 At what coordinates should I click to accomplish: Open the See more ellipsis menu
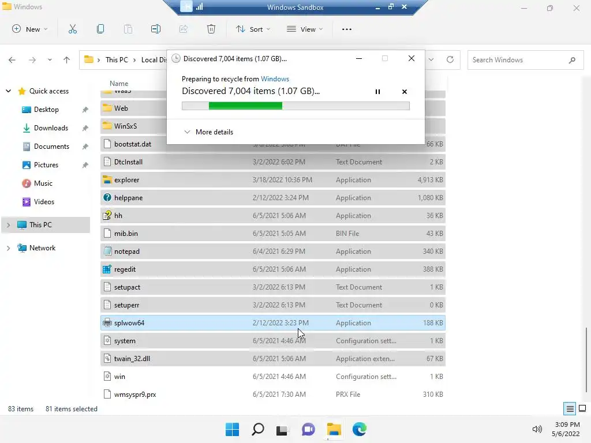point(347,29)
